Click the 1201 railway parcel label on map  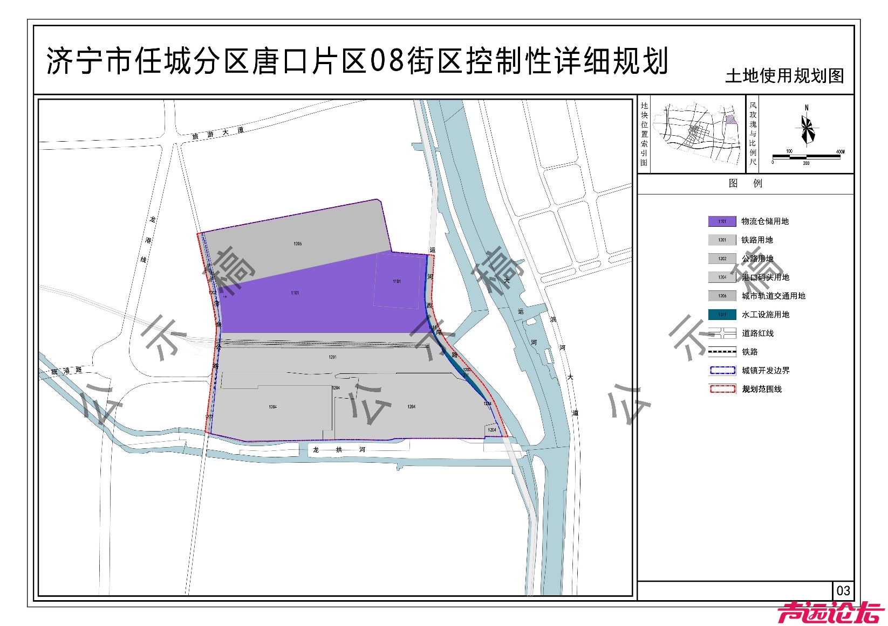[332, 357]
